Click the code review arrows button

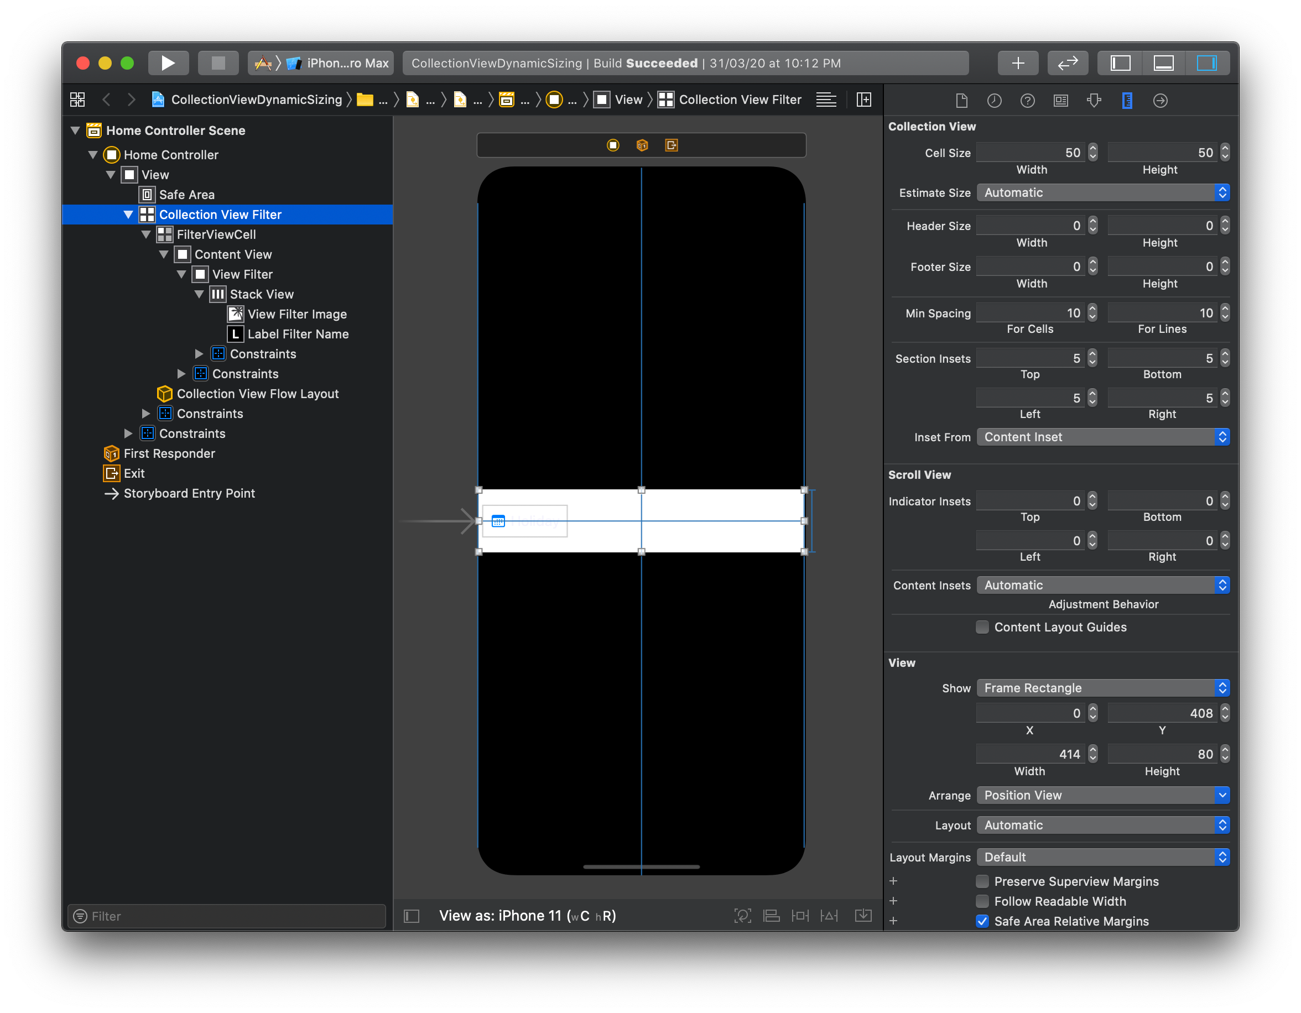(1068, 63)
